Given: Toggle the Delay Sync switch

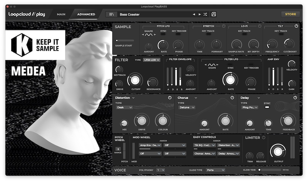Looking at the screenshot, I should coord(267,108).
